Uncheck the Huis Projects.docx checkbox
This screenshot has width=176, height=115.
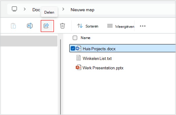pyautogui.click(x=73, y=48)
